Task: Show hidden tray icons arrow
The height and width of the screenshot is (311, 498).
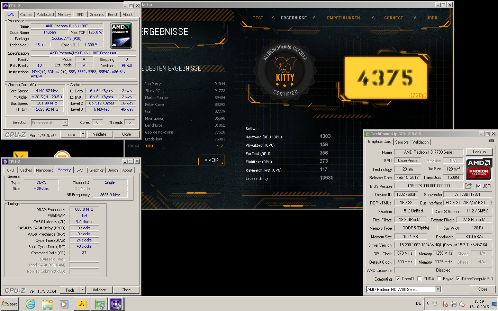Action: (427, 304)
